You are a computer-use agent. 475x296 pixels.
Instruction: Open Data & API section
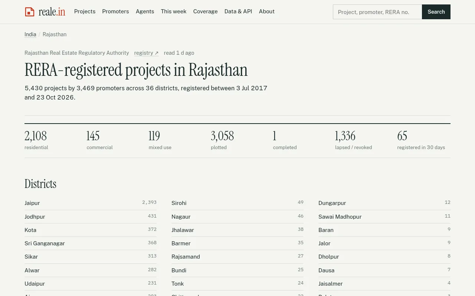pos(238,11)
